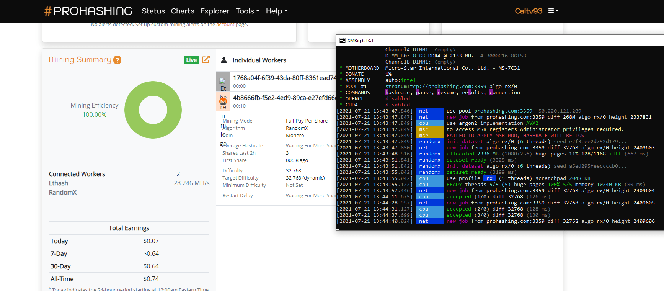The image size is (664, 291).
Task: Click the results command in XMRig
Action: click(473, 93)
